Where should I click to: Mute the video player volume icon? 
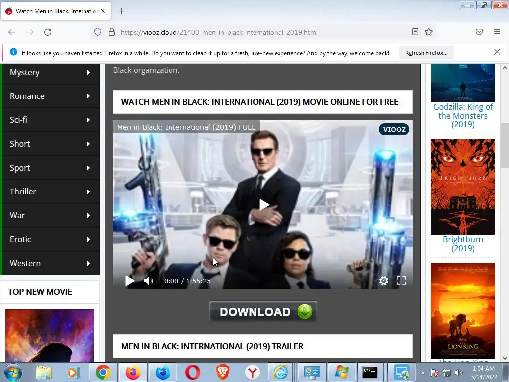point(148,281)
